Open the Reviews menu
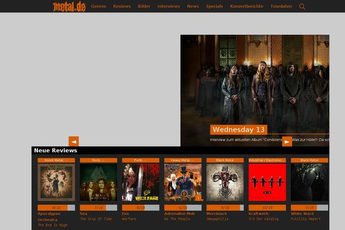This screenshot has height=230, width=345. tap(122, 6)
